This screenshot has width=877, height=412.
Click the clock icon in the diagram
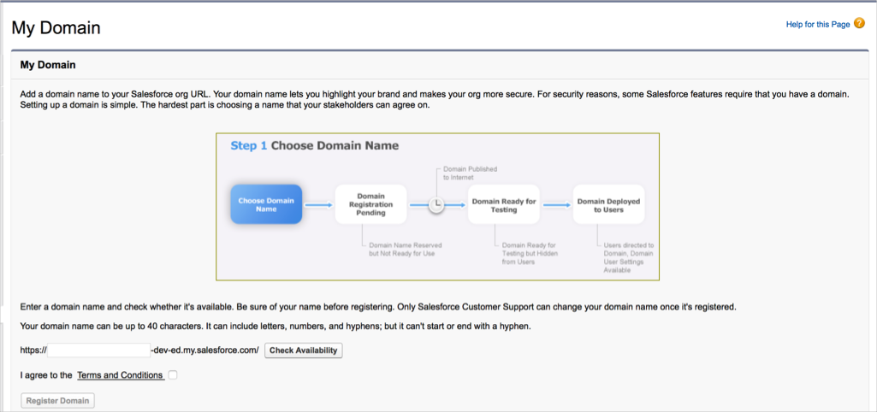coord(436,204)
